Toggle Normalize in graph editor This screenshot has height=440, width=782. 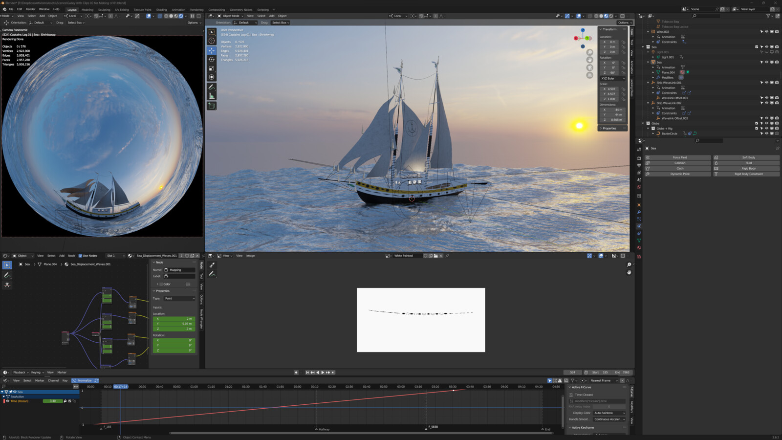[x=83, y=380]
